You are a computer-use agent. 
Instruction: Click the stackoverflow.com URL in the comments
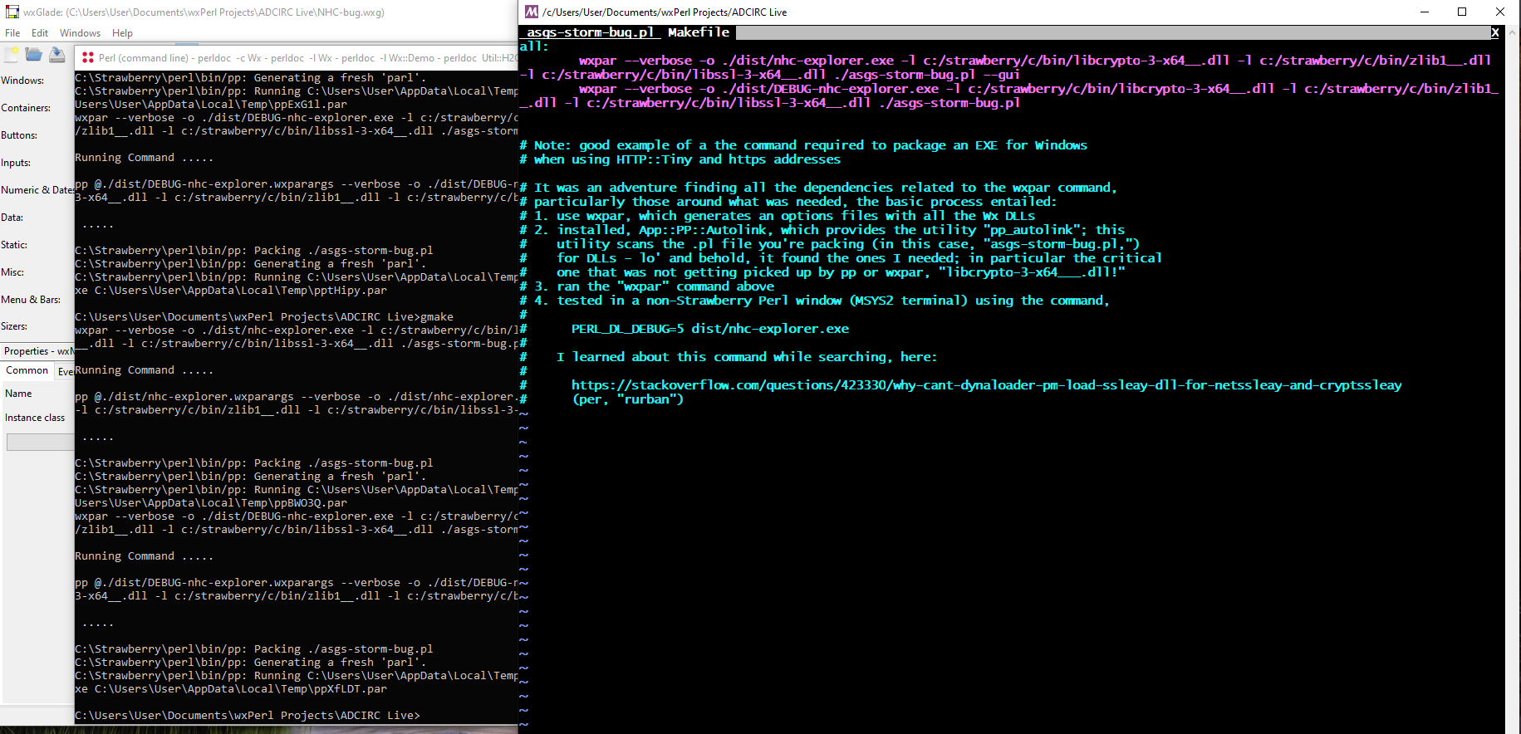pos(986,385)
